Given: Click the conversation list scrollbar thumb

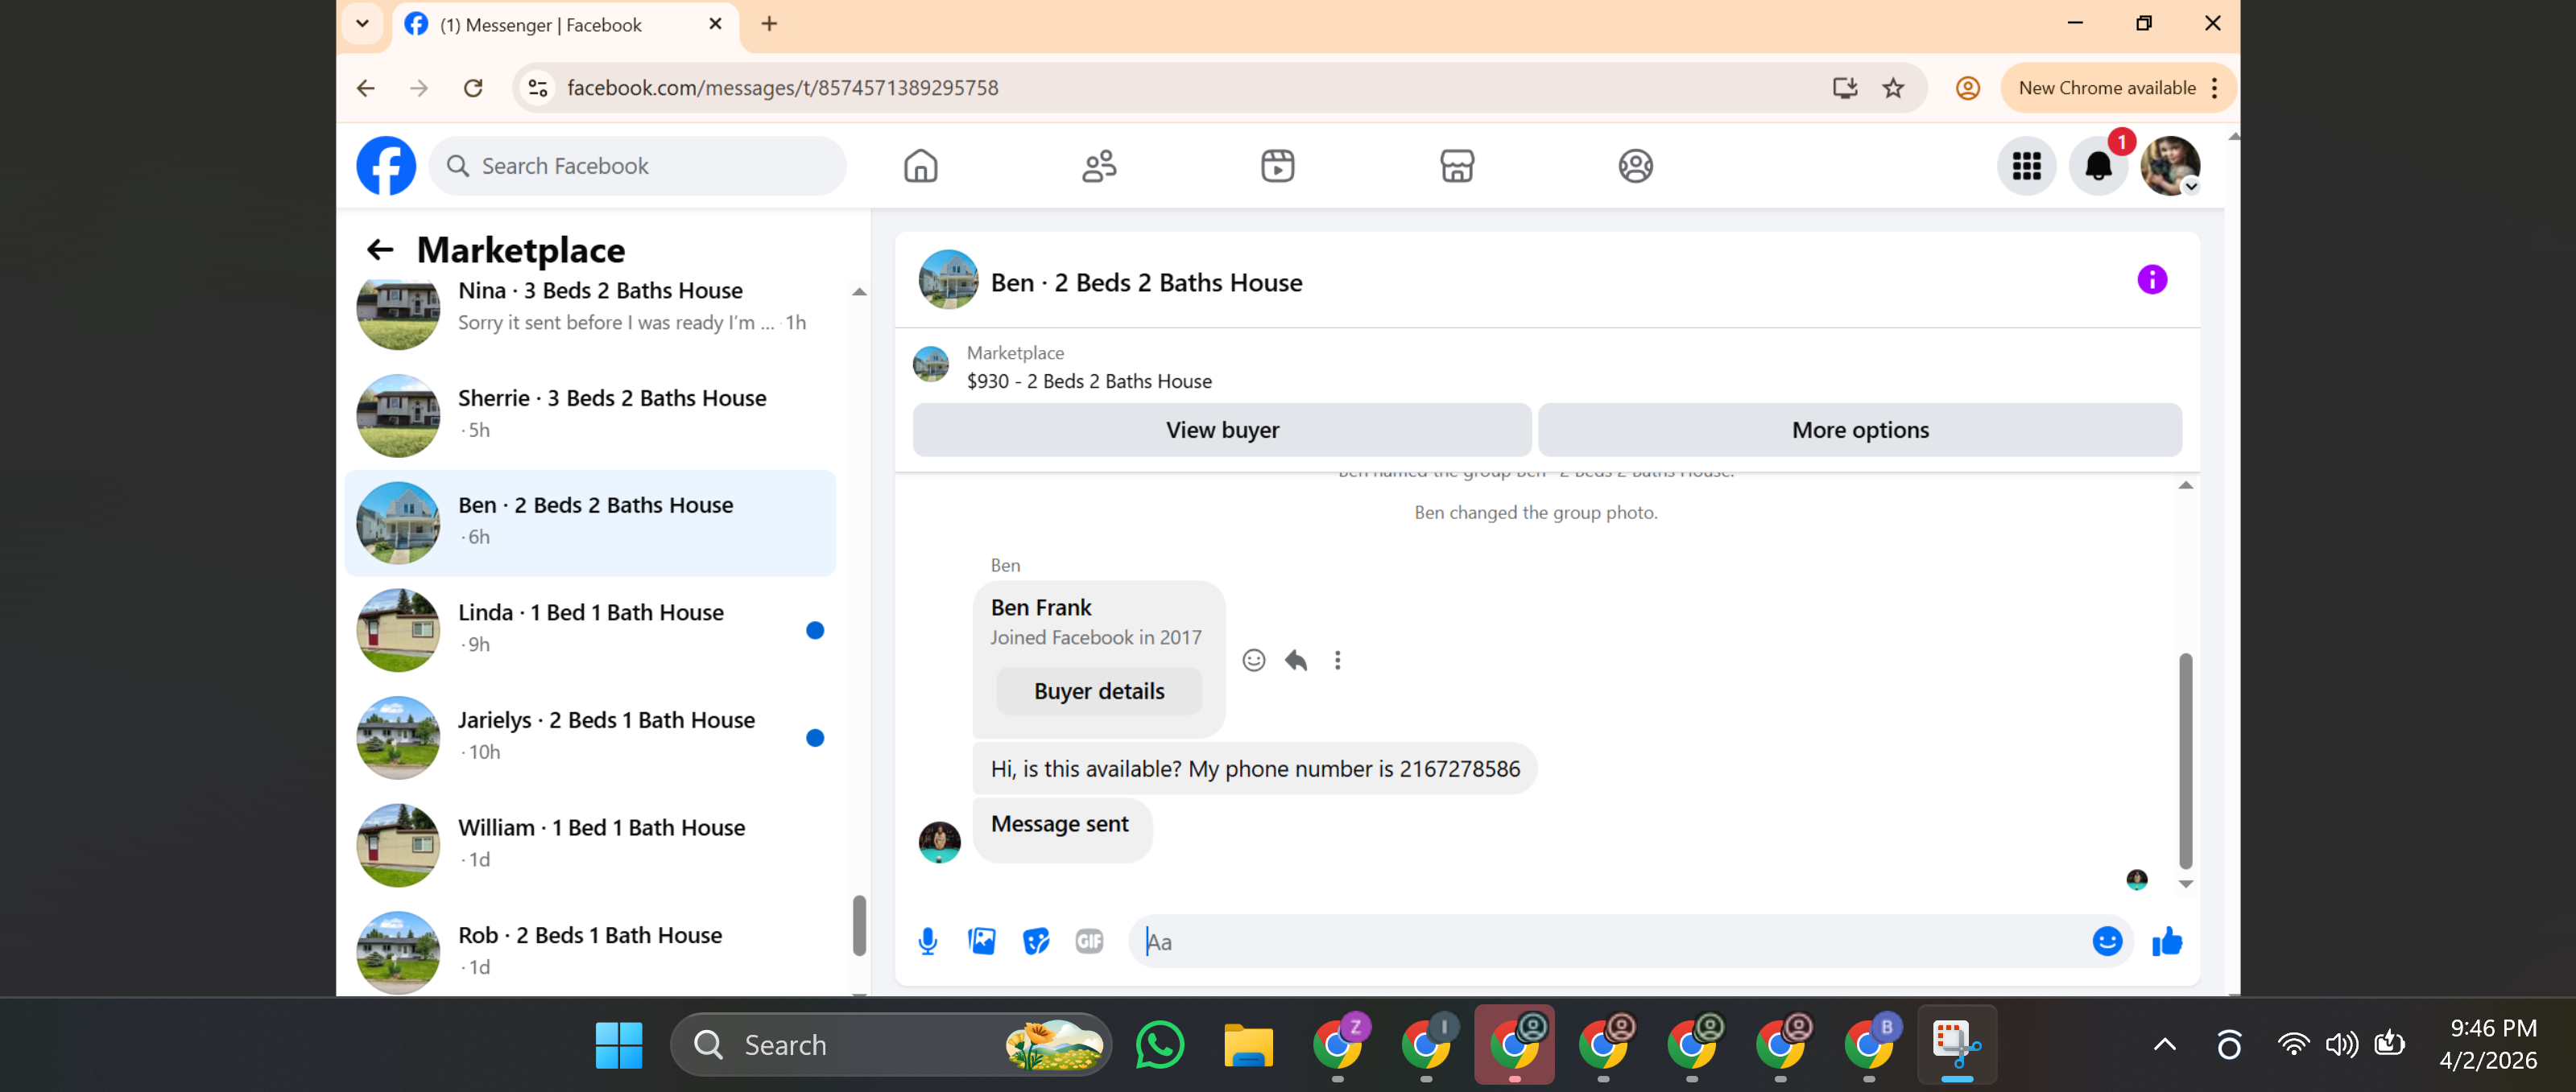Looking at the screenshot, I should point(858,925).
